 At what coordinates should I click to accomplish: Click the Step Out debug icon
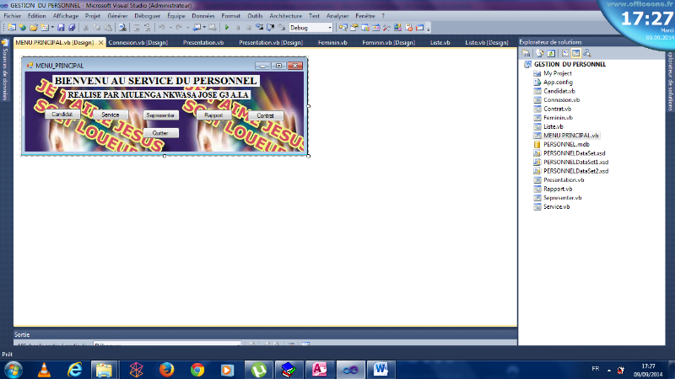(282, 28)
